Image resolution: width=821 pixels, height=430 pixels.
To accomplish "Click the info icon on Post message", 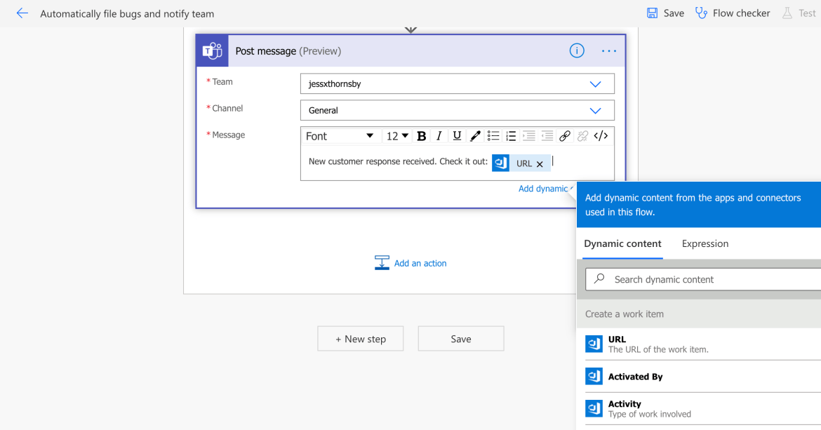I will tap(577, 51).
